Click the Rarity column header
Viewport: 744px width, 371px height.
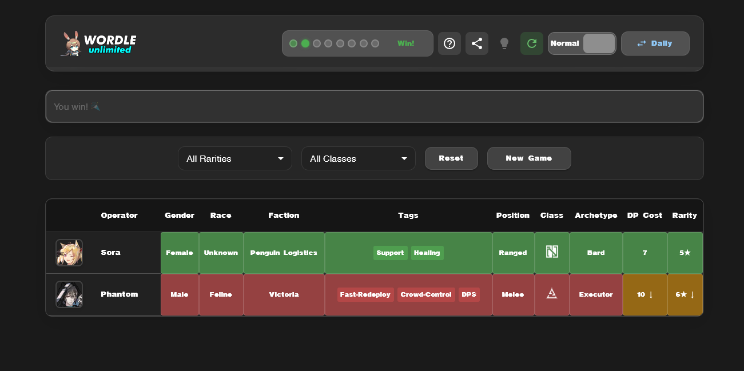pyautogui.click(x=685, y=216)
